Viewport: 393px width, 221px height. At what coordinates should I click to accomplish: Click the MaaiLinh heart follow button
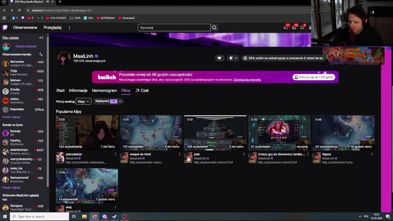pos(219,58)
